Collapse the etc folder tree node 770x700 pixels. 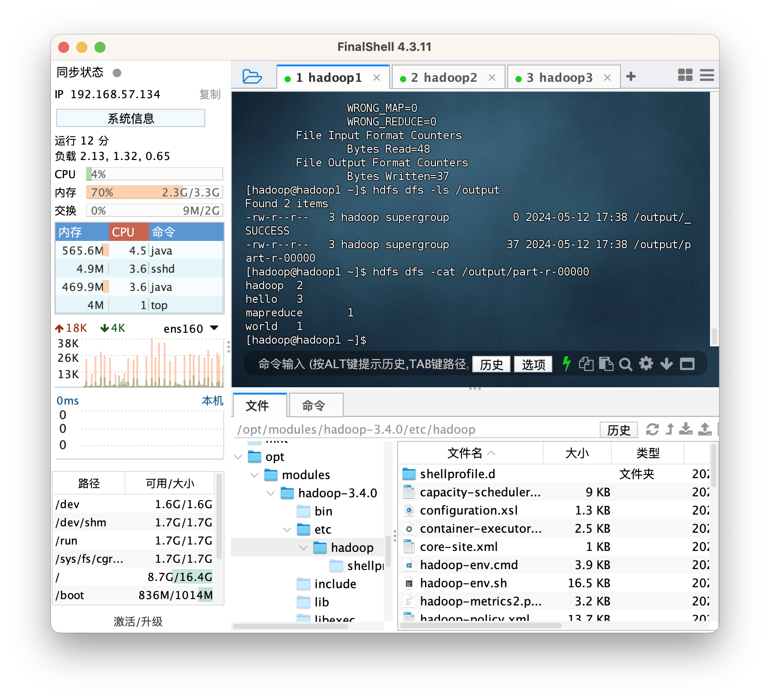point(287,530)
